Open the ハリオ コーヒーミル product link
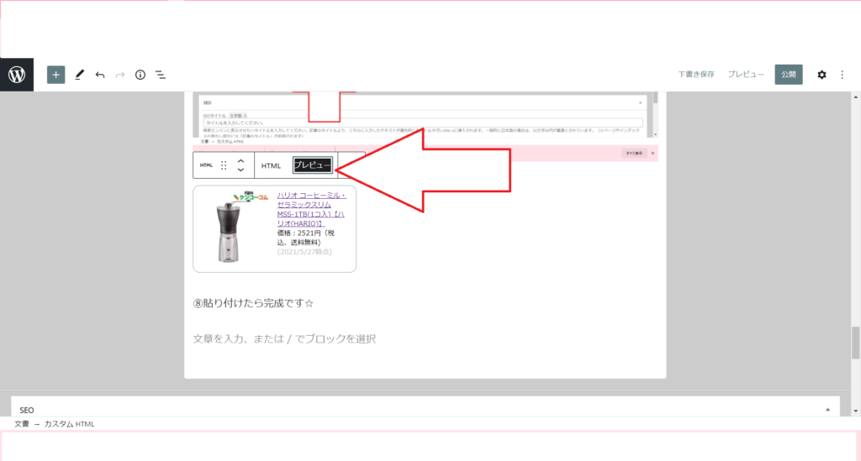This screenshot has height=461, width=861. point(311,209)
